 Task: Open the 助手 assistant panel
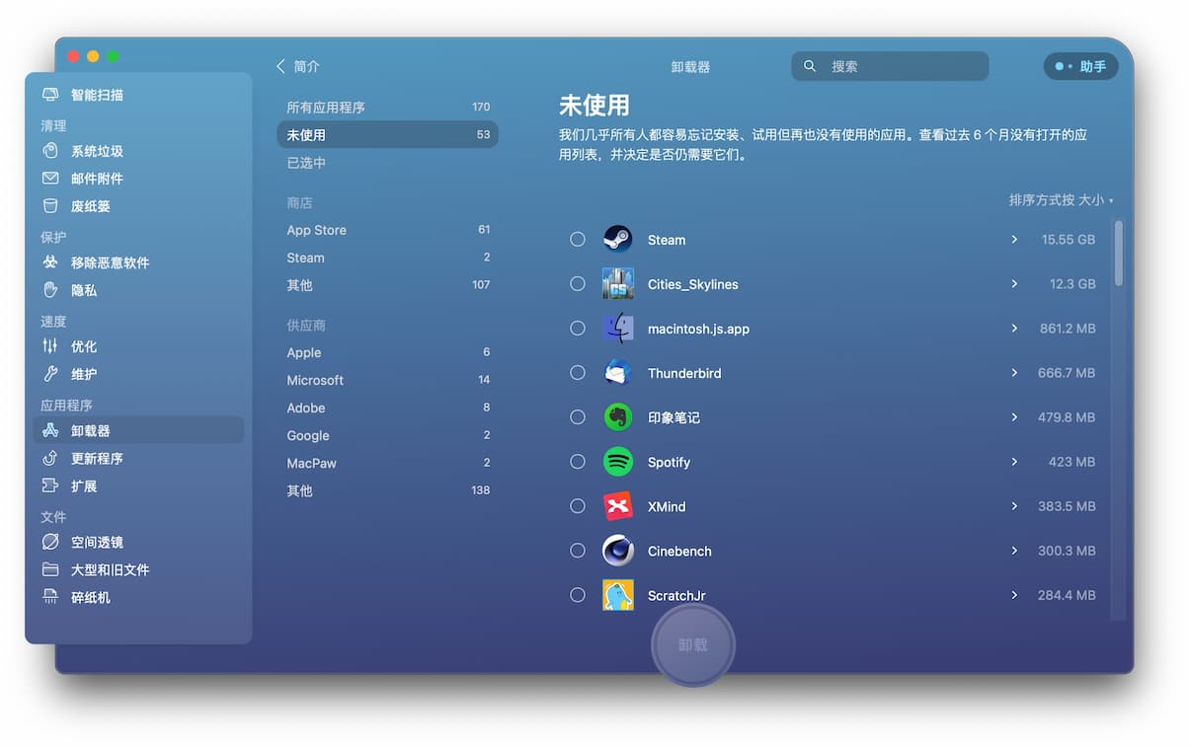pos(1080,66)
